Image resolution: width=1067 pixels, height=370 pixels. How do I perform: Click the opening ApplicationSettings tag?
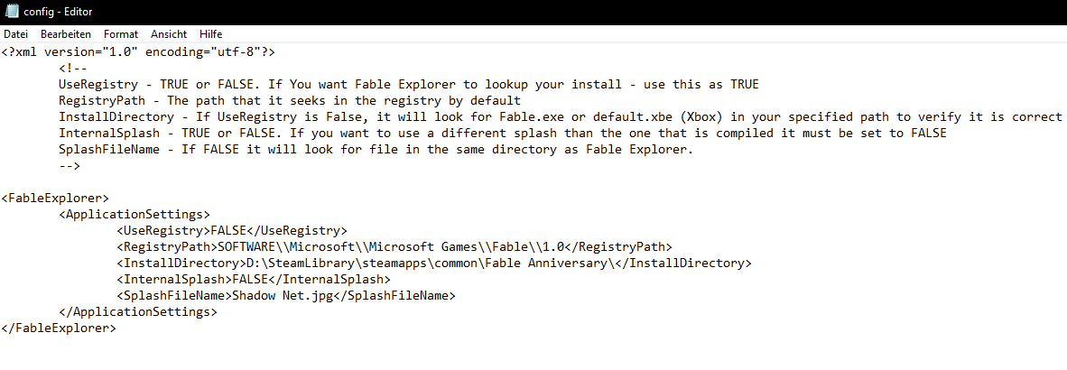[x=134, y=214]
